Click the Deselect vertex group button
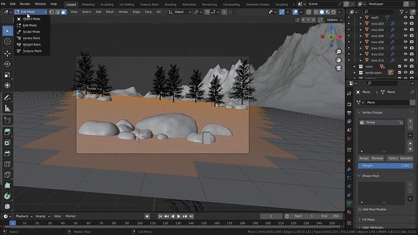 point(406,158)
